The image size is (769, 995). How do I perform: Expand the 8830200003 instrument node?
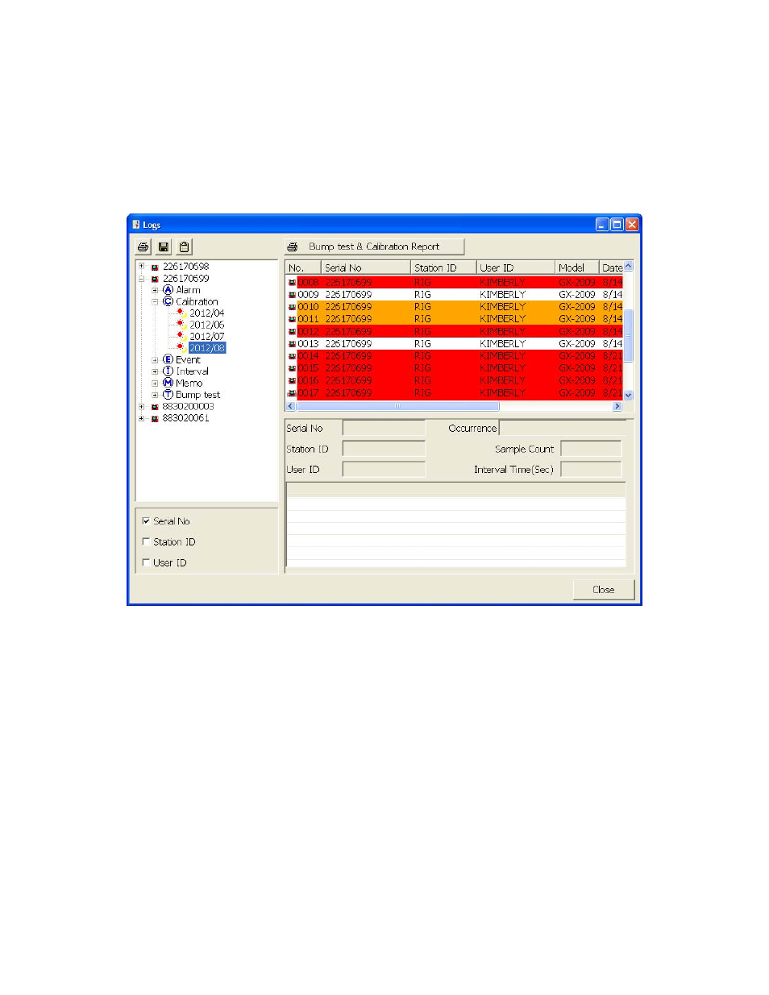pyautogui.click(x=142, y=407)
